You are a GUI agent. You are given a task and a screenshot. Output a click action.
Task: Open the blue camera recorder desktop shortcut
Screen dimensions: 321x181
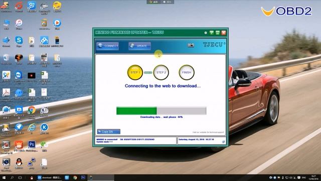point(6,112)
